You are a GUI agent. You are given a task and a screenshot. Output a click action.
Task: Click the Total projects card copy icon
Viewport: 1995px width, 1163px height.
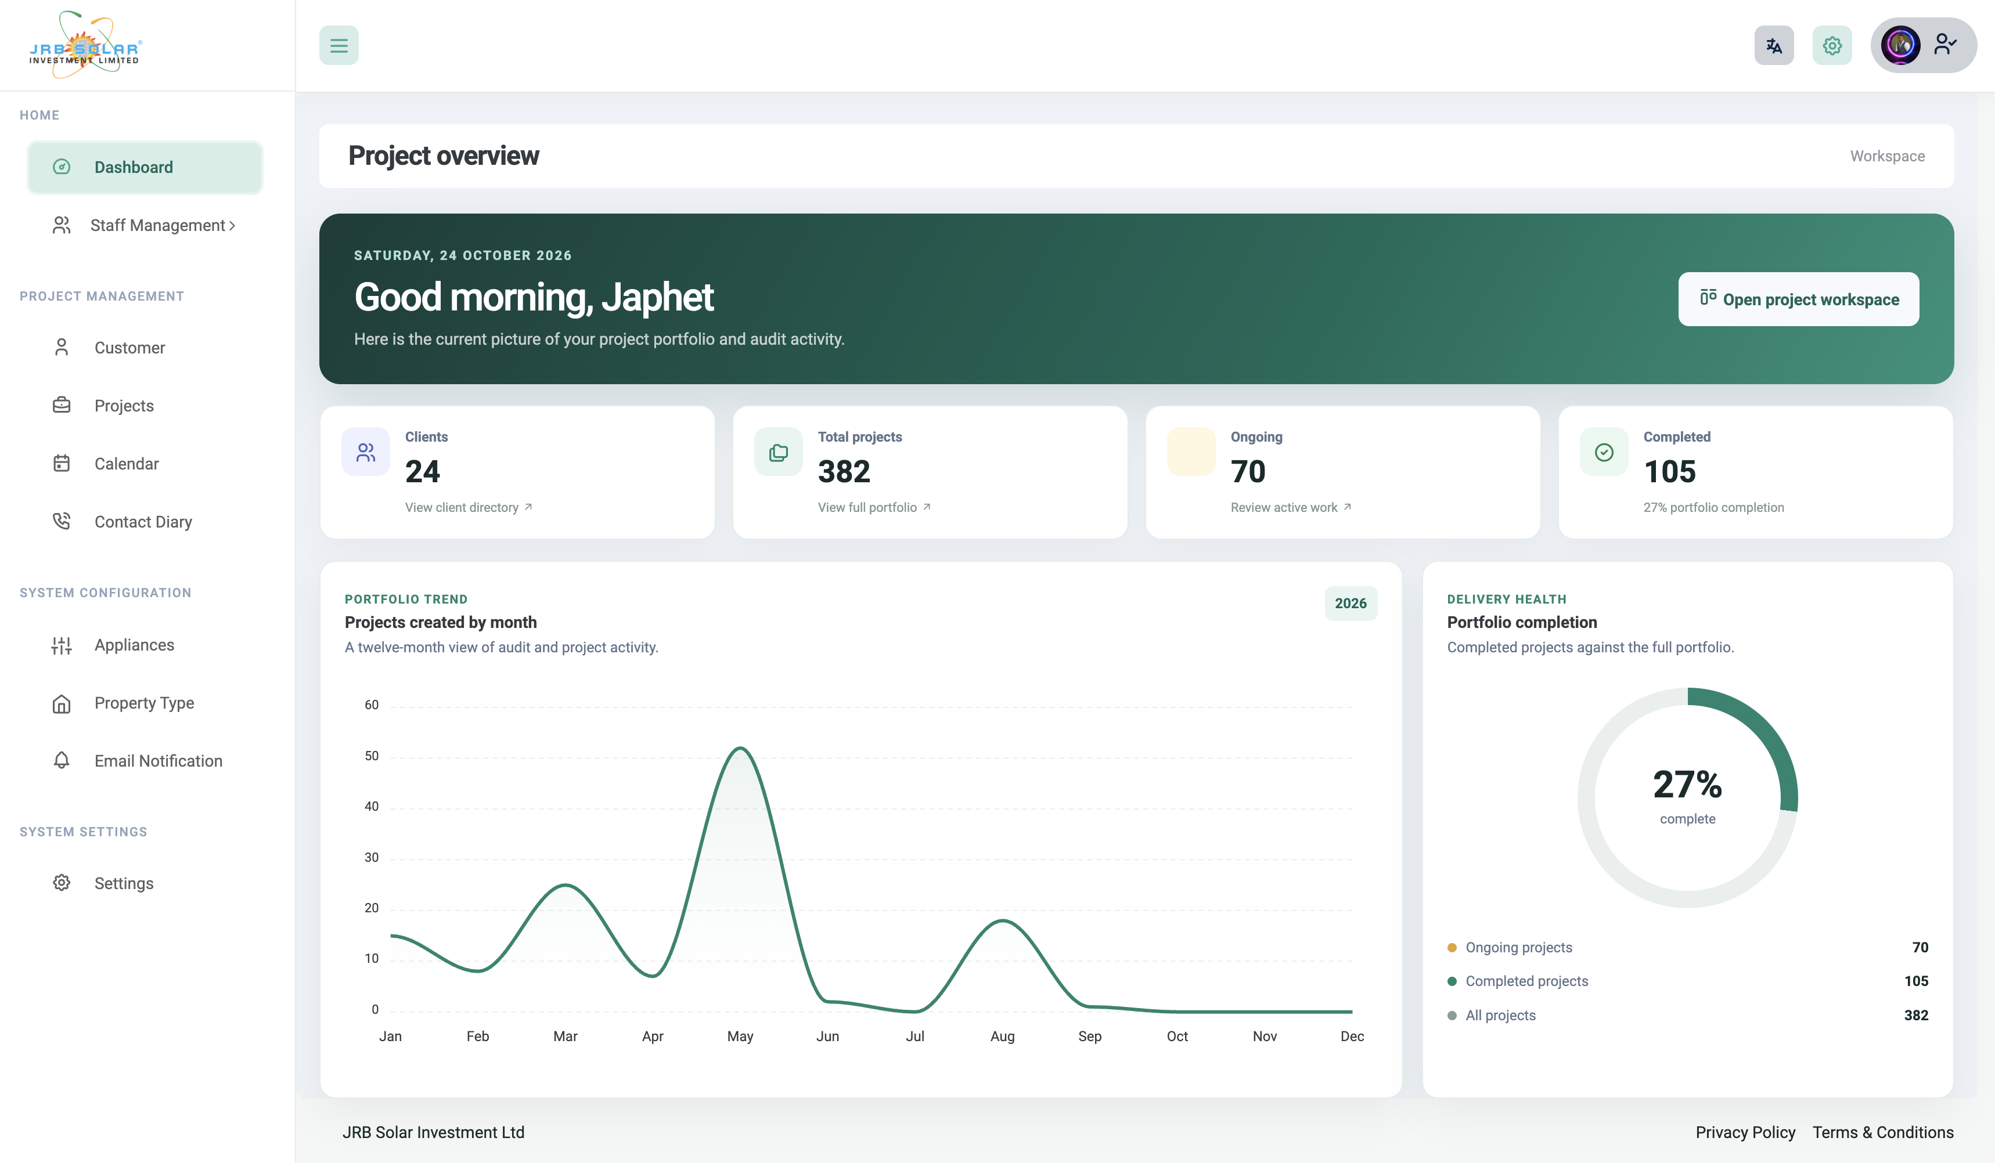pyautogui.click(x=778, y=452)
